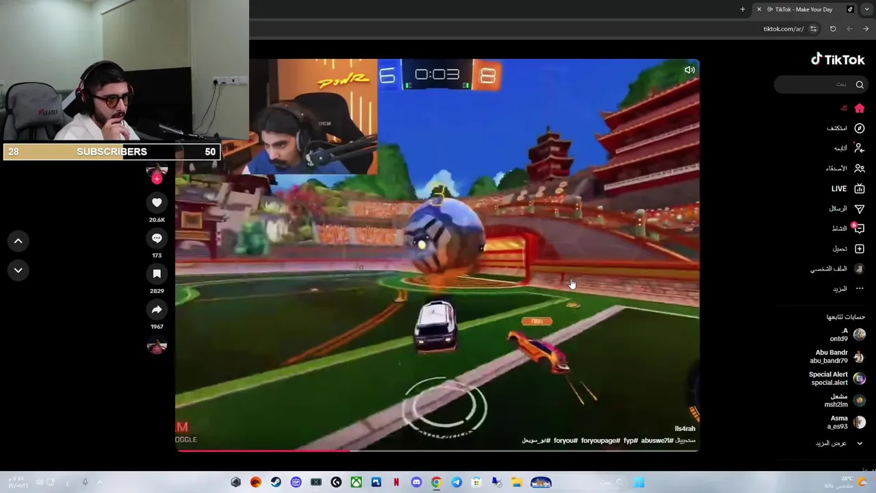Open the Profile avatar in sidebar
This screenshot has height=493, width=876.
(860, 268)
